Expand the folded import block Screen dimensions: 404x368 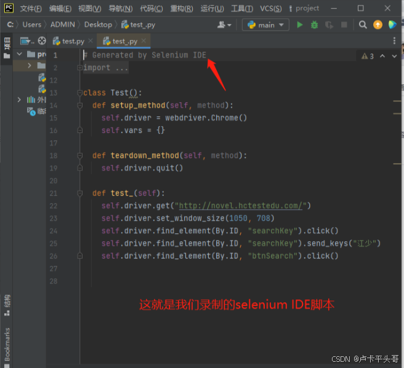click(79, 68)
